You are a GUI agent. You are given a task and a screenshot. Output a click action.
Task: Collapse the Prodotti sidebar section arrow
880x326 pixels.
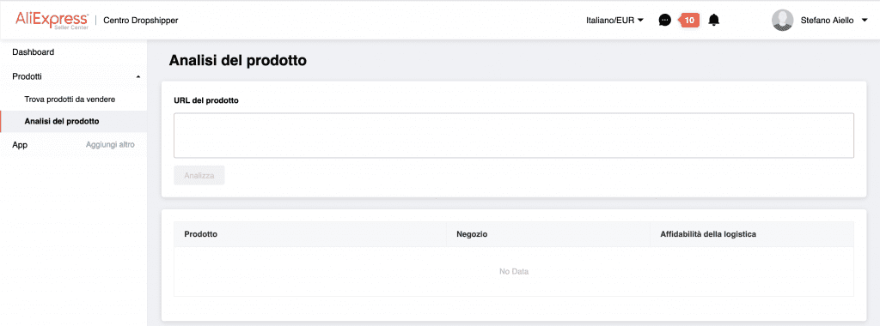pos(138,76)
